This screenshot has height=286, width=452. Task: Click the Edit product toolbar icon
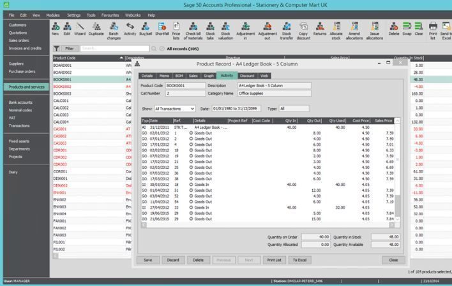click(x=67, y=29)
